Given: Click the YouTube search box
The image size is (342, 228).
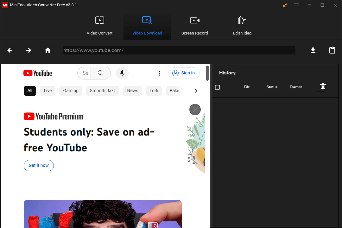Looking at the screenshot, I should pos(84,73).
